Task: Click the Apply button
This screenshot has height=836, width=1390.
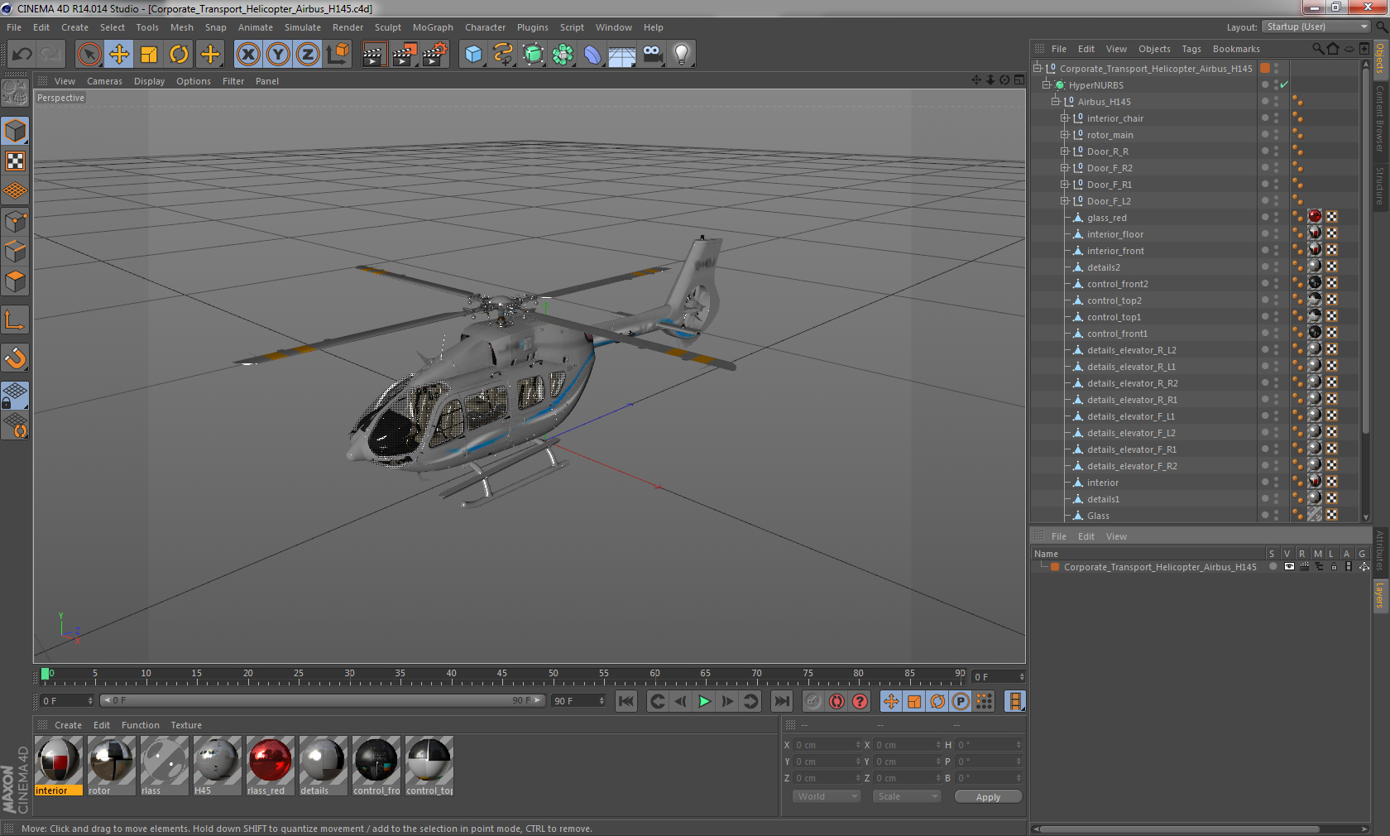Action: (x=988, y=796)
